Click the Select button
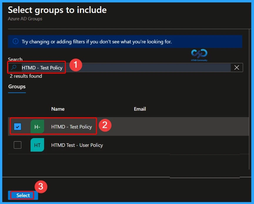This screenshot has width=254, height=204. 23,195
